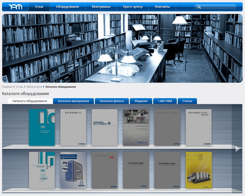Click the search magnifier icon

(199, 7)
